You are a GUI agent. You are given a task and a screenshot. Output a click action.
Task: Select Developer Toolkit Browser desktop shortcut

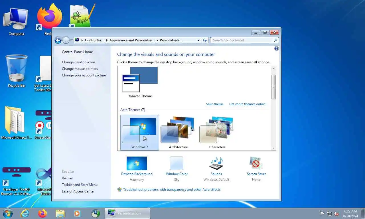pyautogui.click(x=16, y=181)
